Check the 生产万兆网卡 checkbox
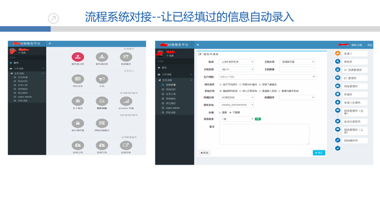Viewport: 380px width, 214px height. (x=220, y=84)
